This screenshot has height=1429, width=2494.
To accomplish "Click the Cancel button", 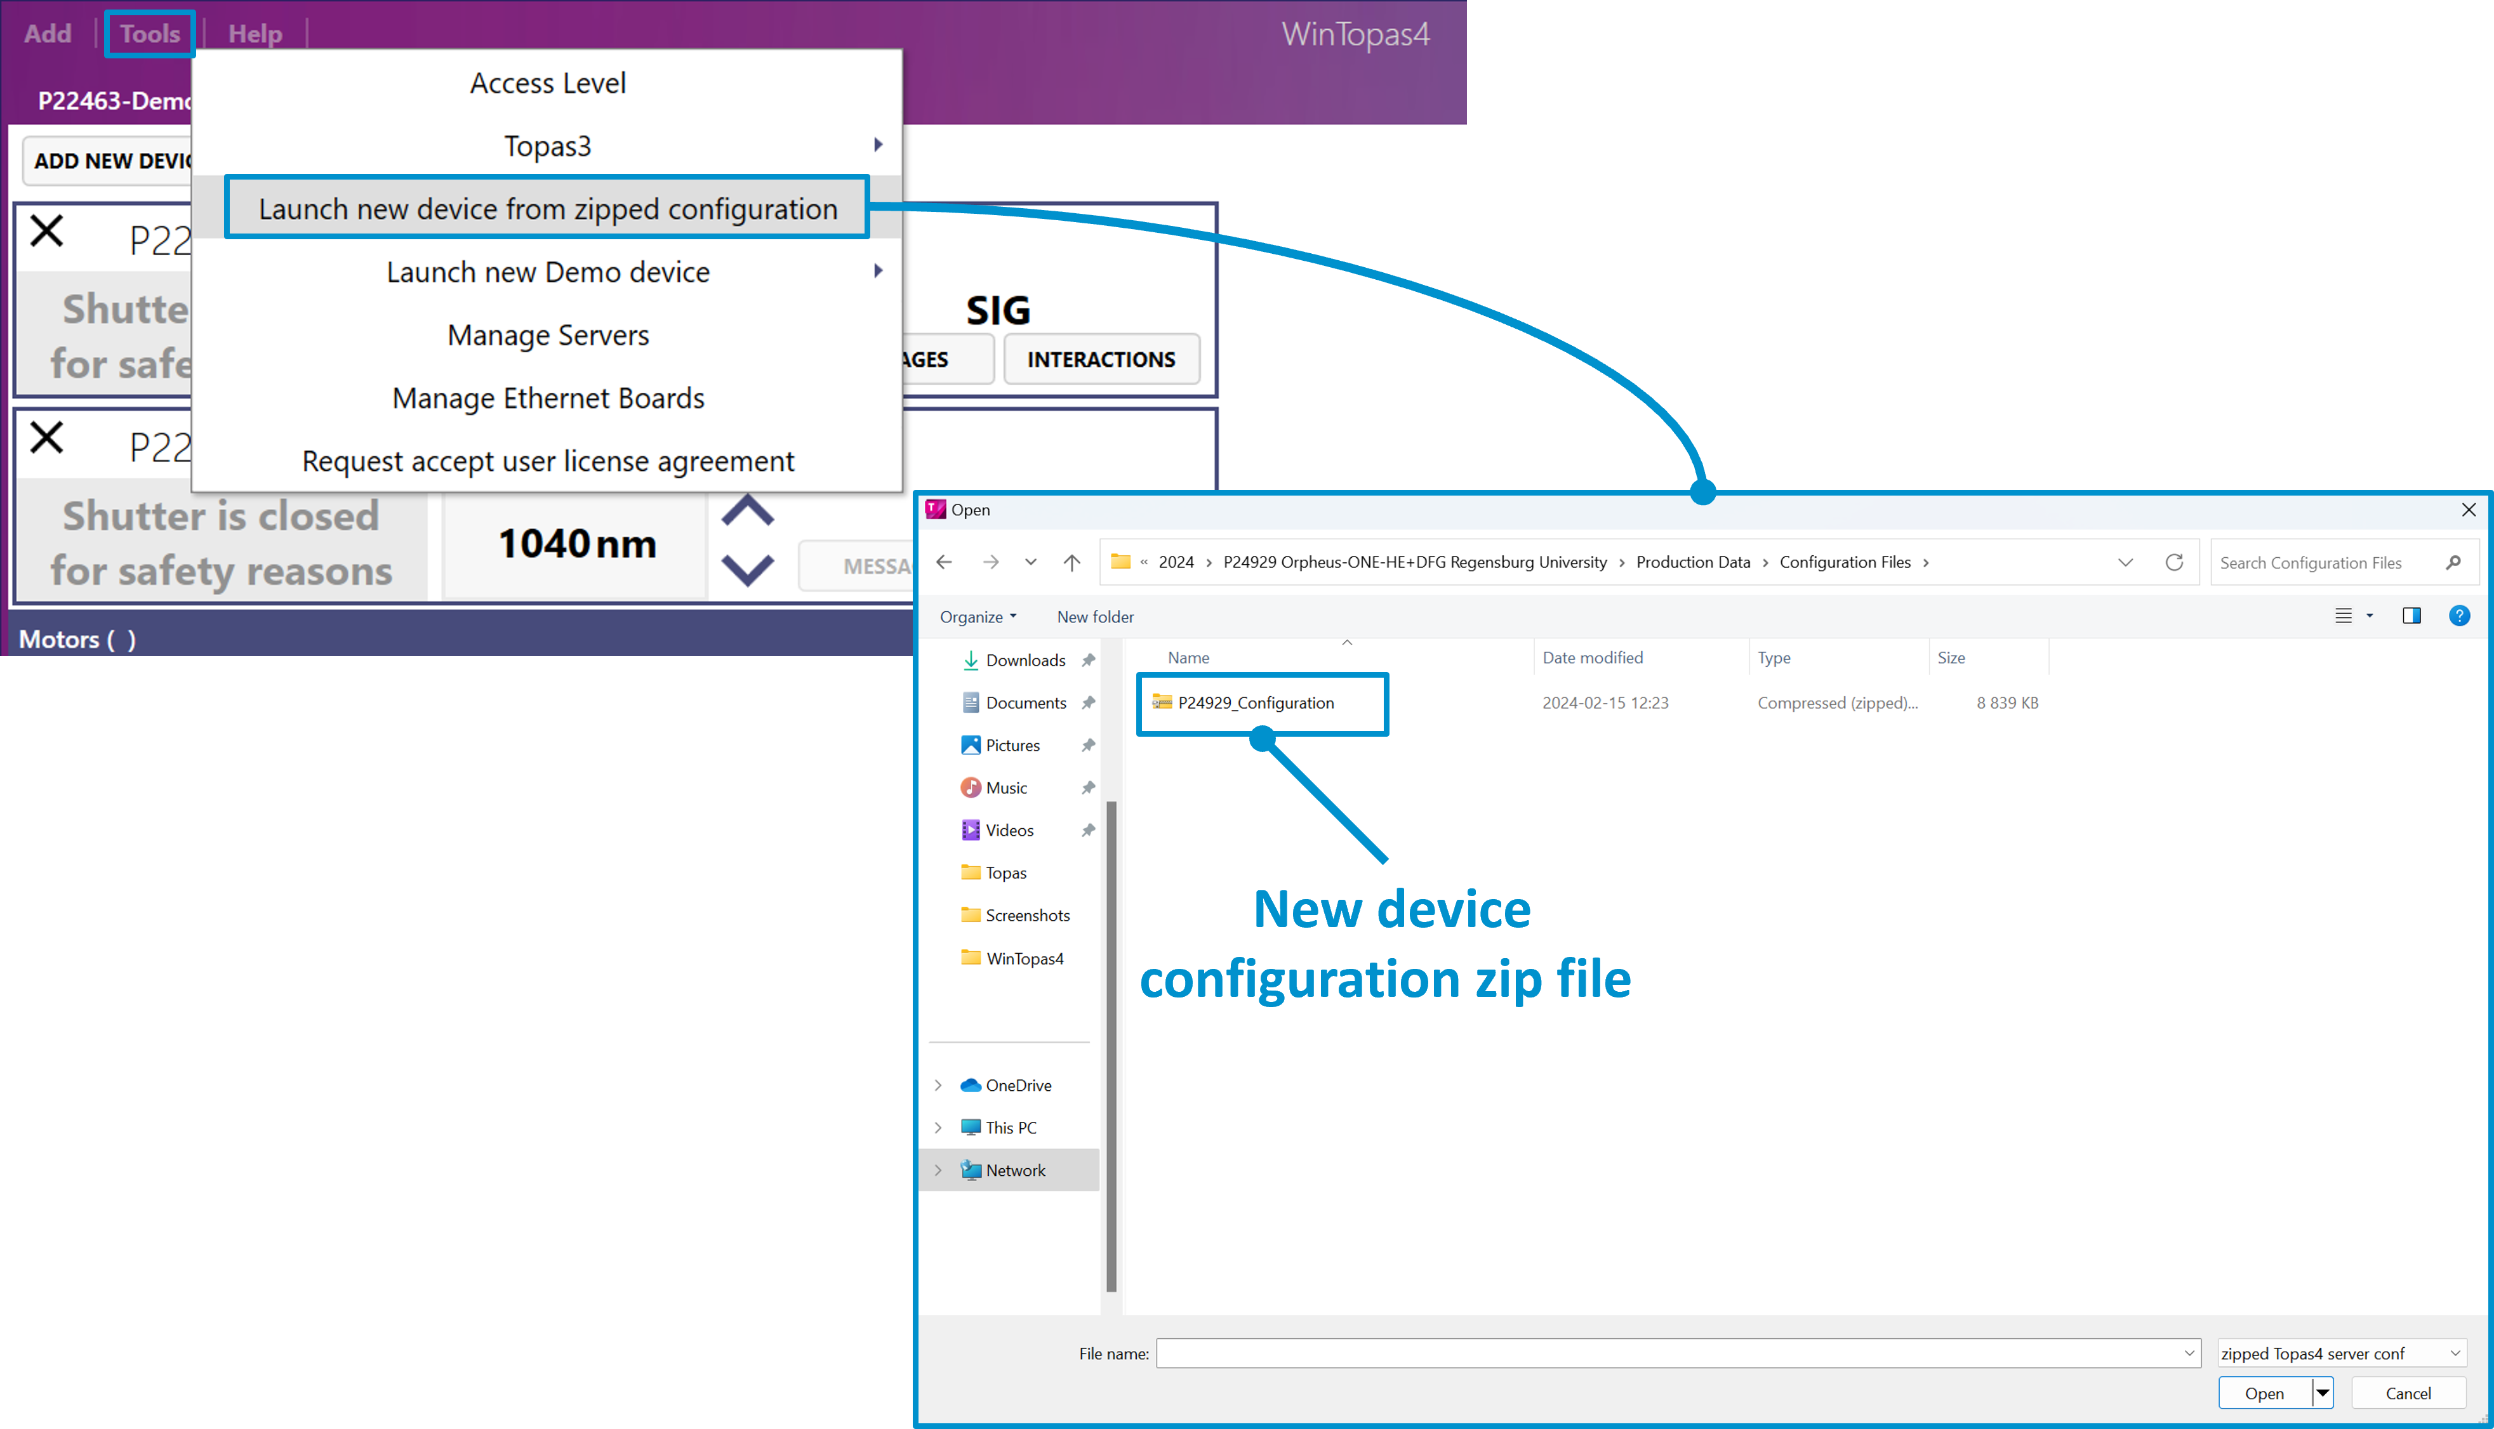I will [x=2408, y=1393].
